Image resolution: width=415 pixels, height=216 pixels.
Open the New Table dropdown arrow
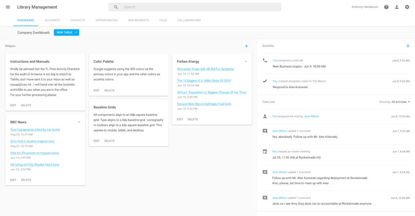[x=76, y=33]
